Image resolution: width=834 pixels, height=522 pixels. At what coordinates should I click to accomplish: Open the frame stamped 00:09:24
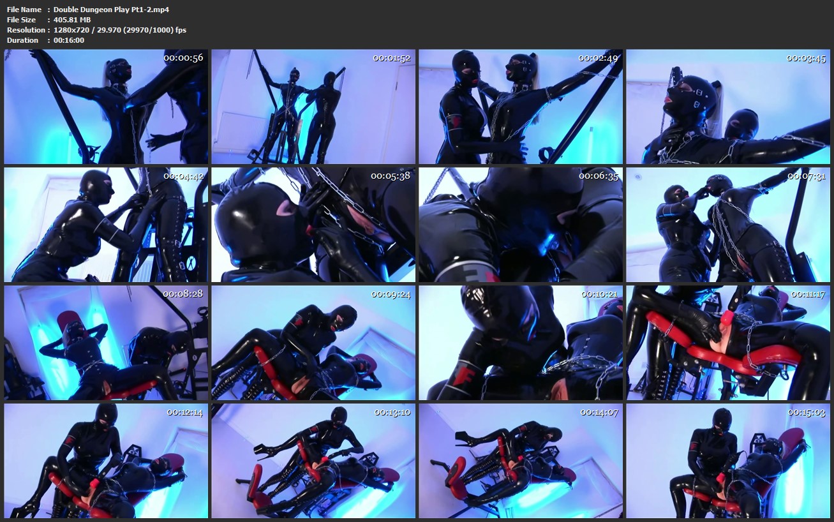click(313, 343)
